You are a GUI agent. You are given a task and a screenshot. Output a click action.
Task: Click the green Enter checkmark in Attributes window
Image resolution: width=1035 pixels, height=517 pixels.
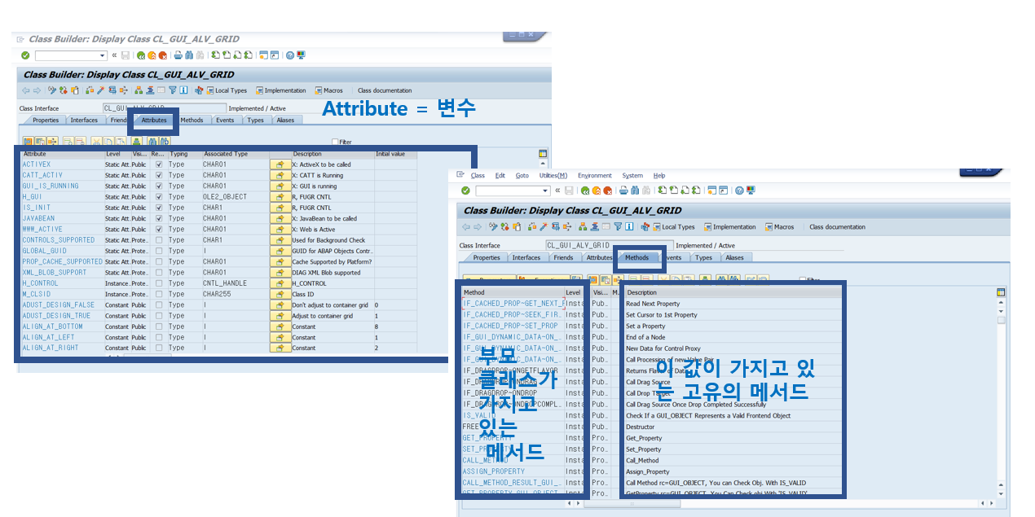coord(25,55)
